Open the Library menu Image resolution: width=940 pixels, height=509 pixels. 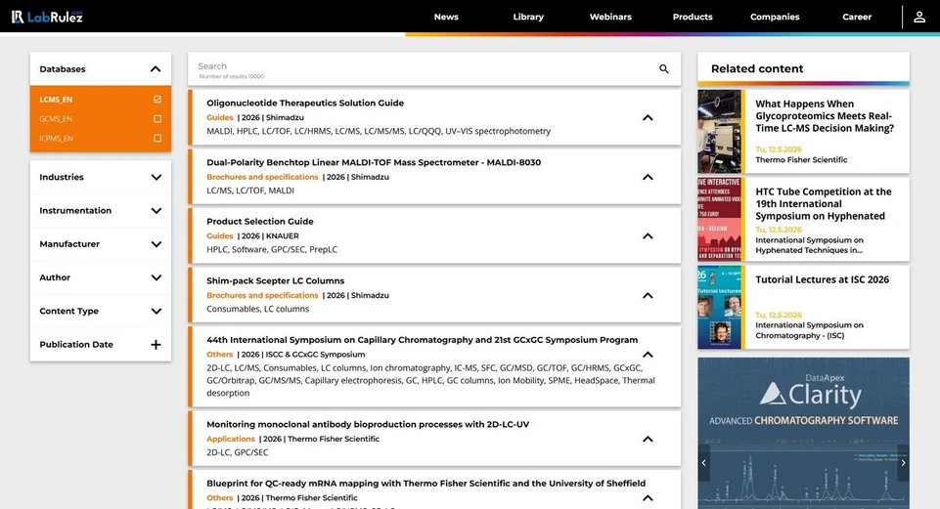(x=528, y=17)
